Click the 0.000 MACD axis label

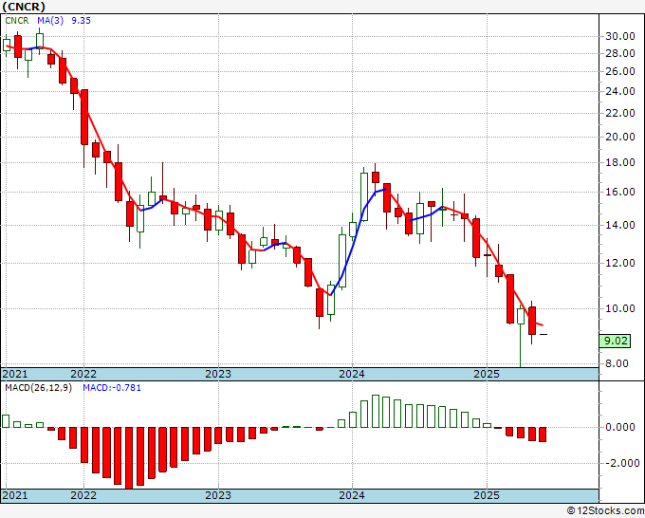[620, 427]
